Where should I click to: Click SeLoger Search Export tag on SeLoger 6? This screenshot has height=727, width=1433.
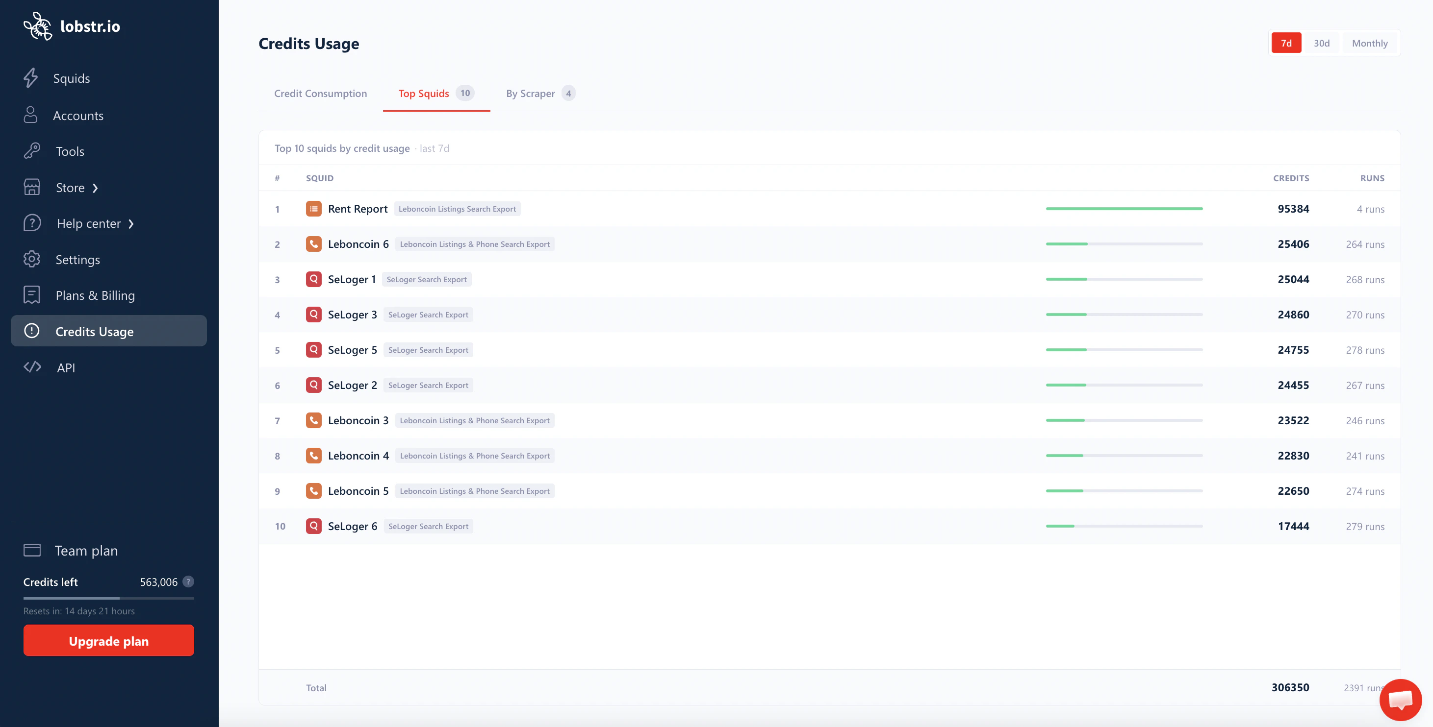[428, 526]
